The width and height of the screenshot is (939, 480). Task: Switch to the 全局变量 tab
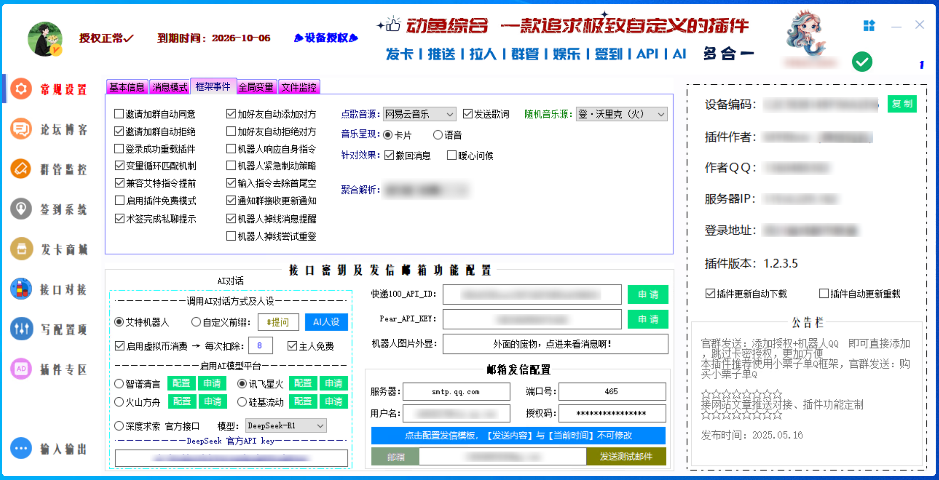[x=256, y=87]
